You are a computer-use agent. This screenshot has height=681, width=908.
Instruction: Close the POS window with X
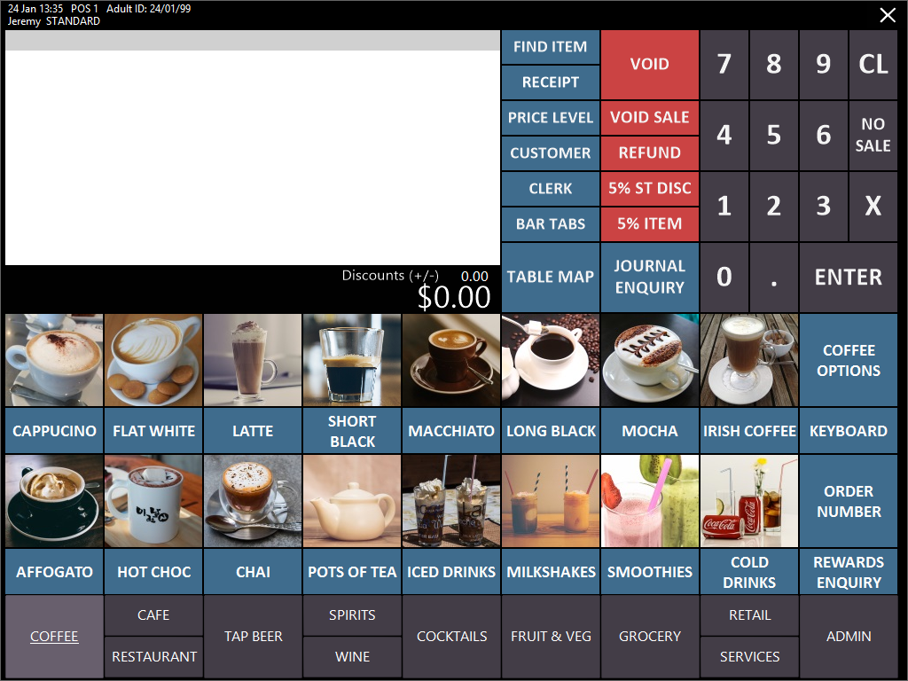[888, 15]
